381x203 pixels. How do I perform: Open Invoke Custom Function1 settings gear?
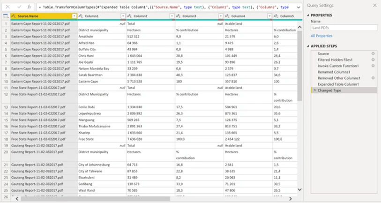coord(373,66)
